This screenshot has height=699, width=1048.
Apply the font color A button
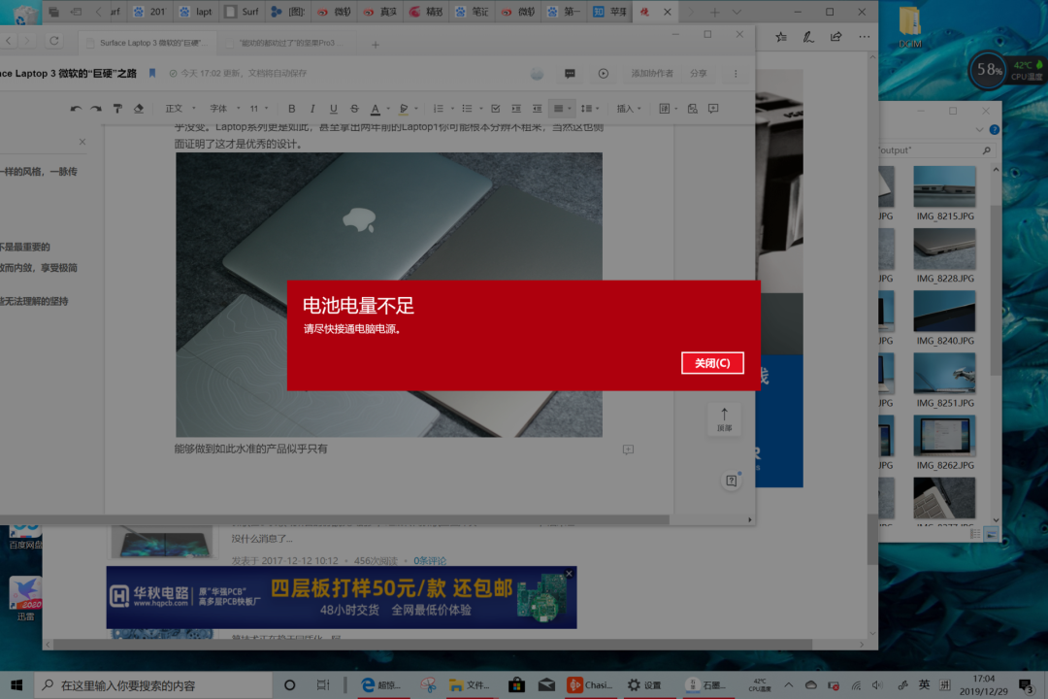376,109
